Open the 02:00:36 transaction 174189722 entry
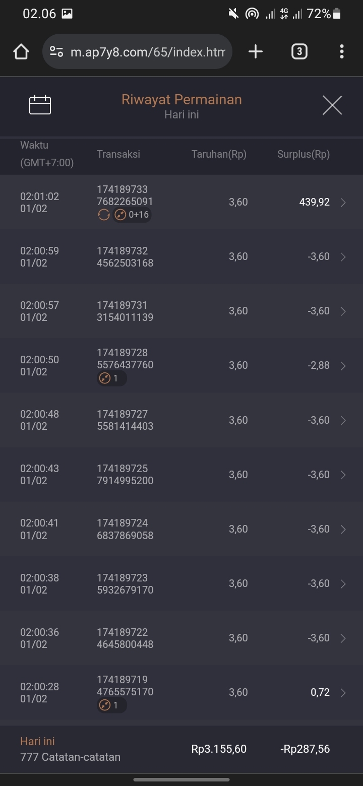Screen dimensions: 363x786 [181, 638]
